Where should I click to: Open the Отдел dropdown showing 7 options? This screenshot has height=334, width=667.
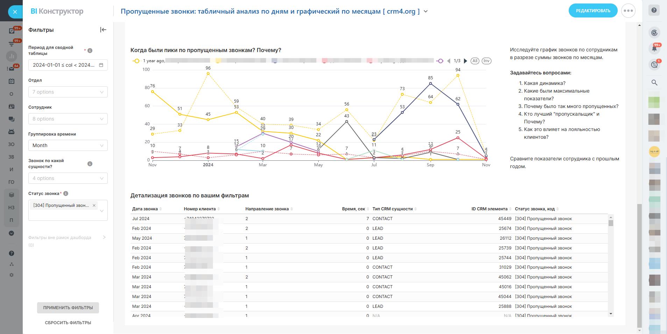(68, 92)
